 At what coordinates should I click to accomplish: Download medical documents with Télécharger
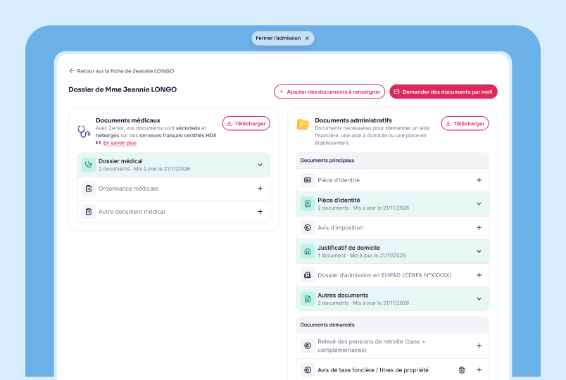[x=246, y=123]
